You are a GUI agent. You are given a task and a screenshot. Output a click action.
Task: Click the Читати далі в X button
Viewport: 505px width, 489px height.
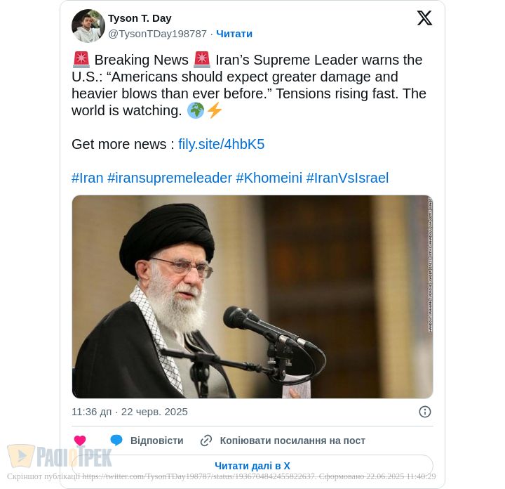coord(252,466)
